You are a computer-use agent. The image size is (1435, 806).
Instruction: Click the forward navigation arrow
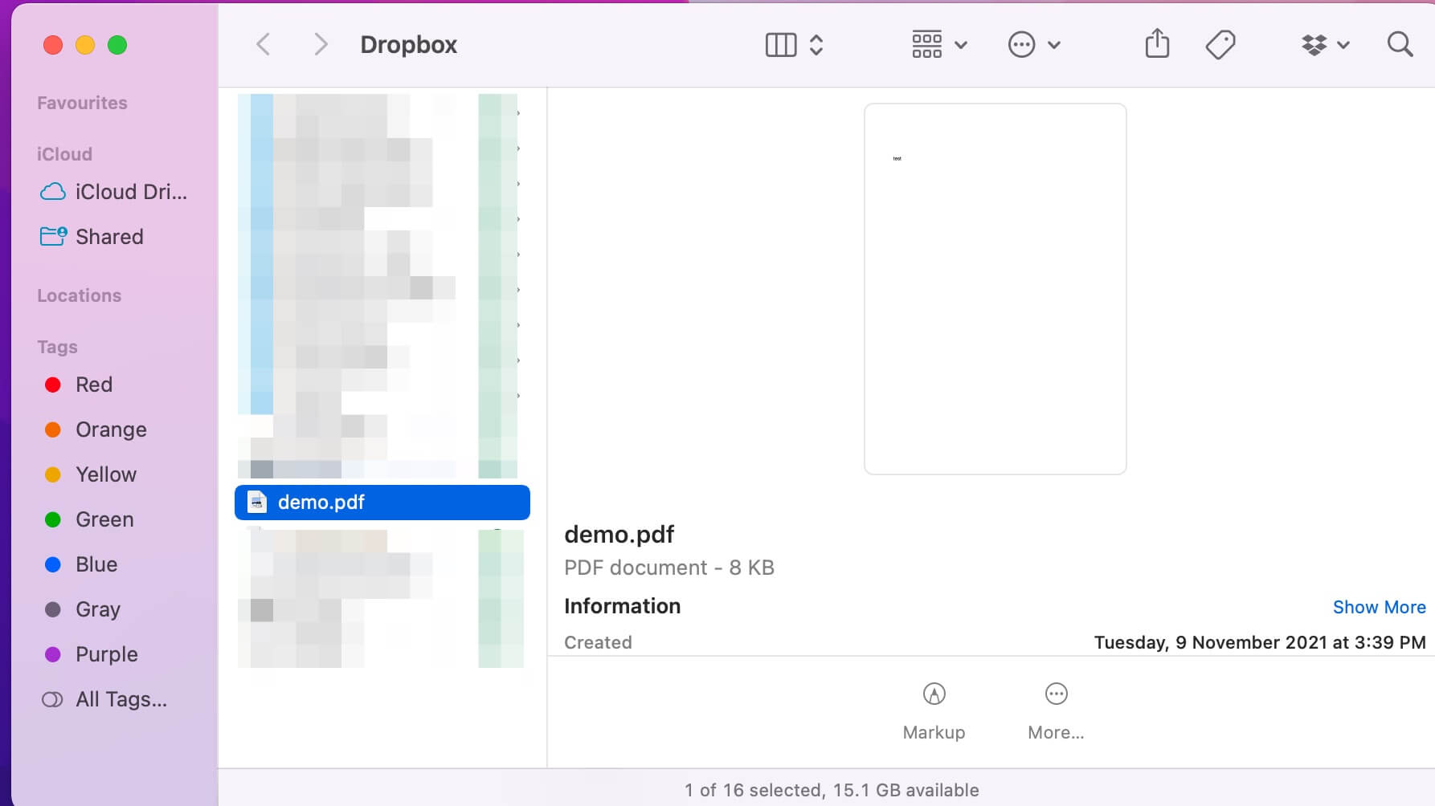[x=321, y=45]
